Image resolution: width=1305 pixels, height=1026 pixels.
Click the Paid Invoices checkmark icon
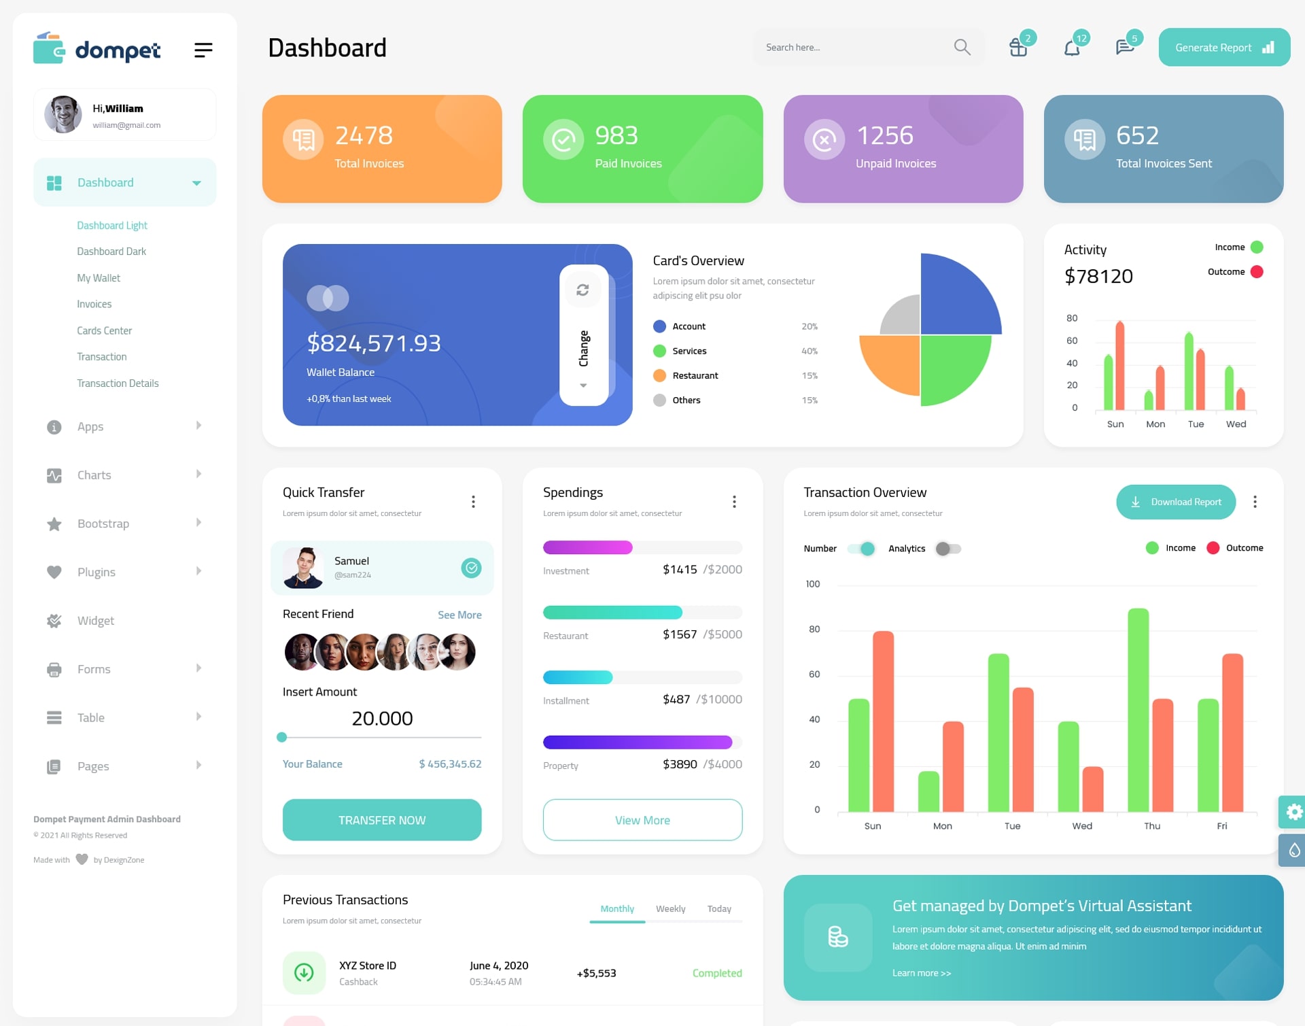[561, 140]
